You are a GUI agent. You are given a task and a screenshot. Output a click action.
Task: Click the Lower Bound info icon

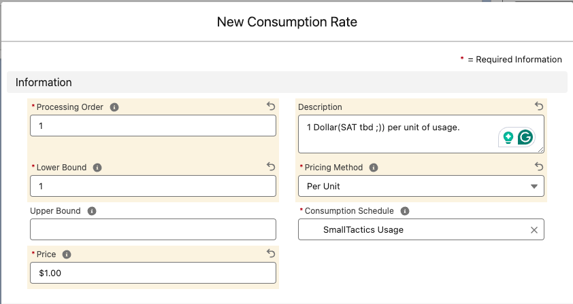point(97,168)
